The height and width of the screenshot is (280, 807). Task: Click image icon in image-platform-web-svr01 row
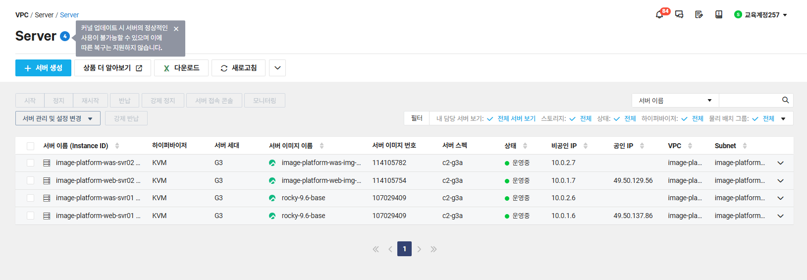[272, 216]
